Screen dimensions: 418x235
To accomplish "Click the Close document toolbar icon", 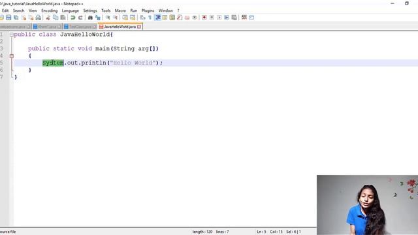I will point(24,18).
